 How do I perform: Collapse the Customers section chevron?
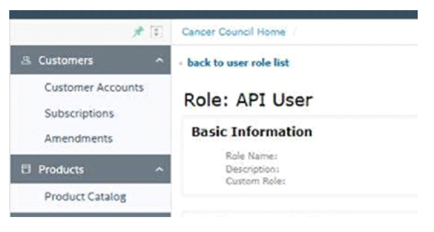159,60
